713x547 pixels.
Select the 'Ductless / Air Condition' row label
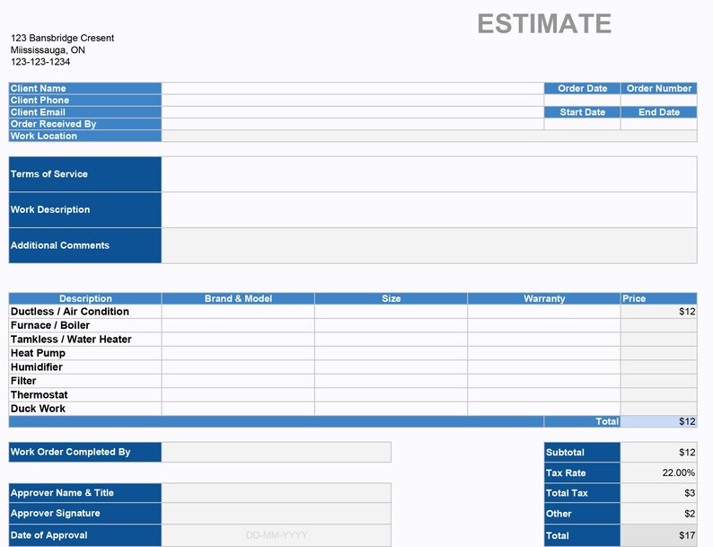(x=85, y=312)
